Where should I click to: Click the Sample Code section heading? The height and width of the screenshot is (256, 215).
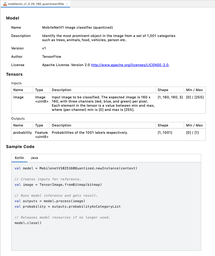click(x=20, y=147)
